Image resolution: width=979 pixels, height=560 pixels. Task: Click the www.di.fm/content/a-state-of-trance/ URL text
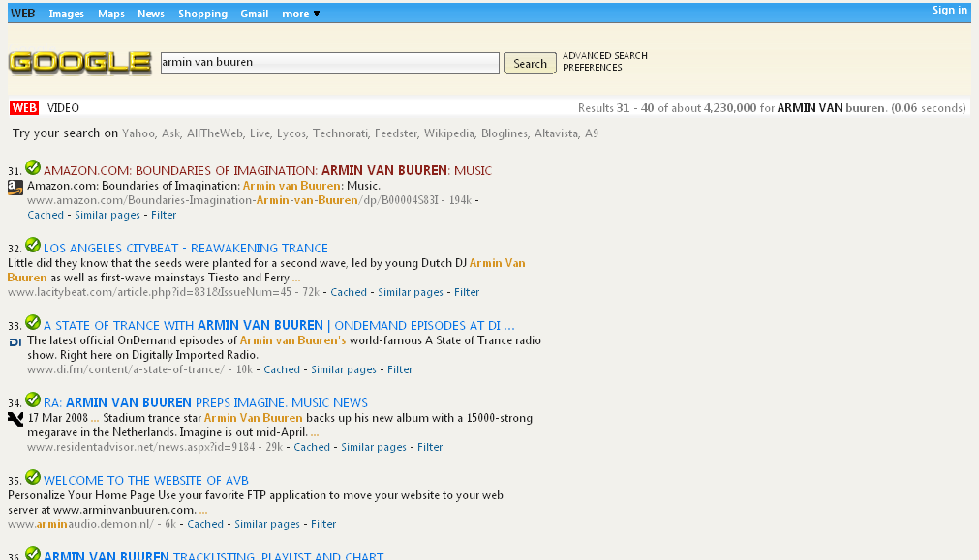126,369
